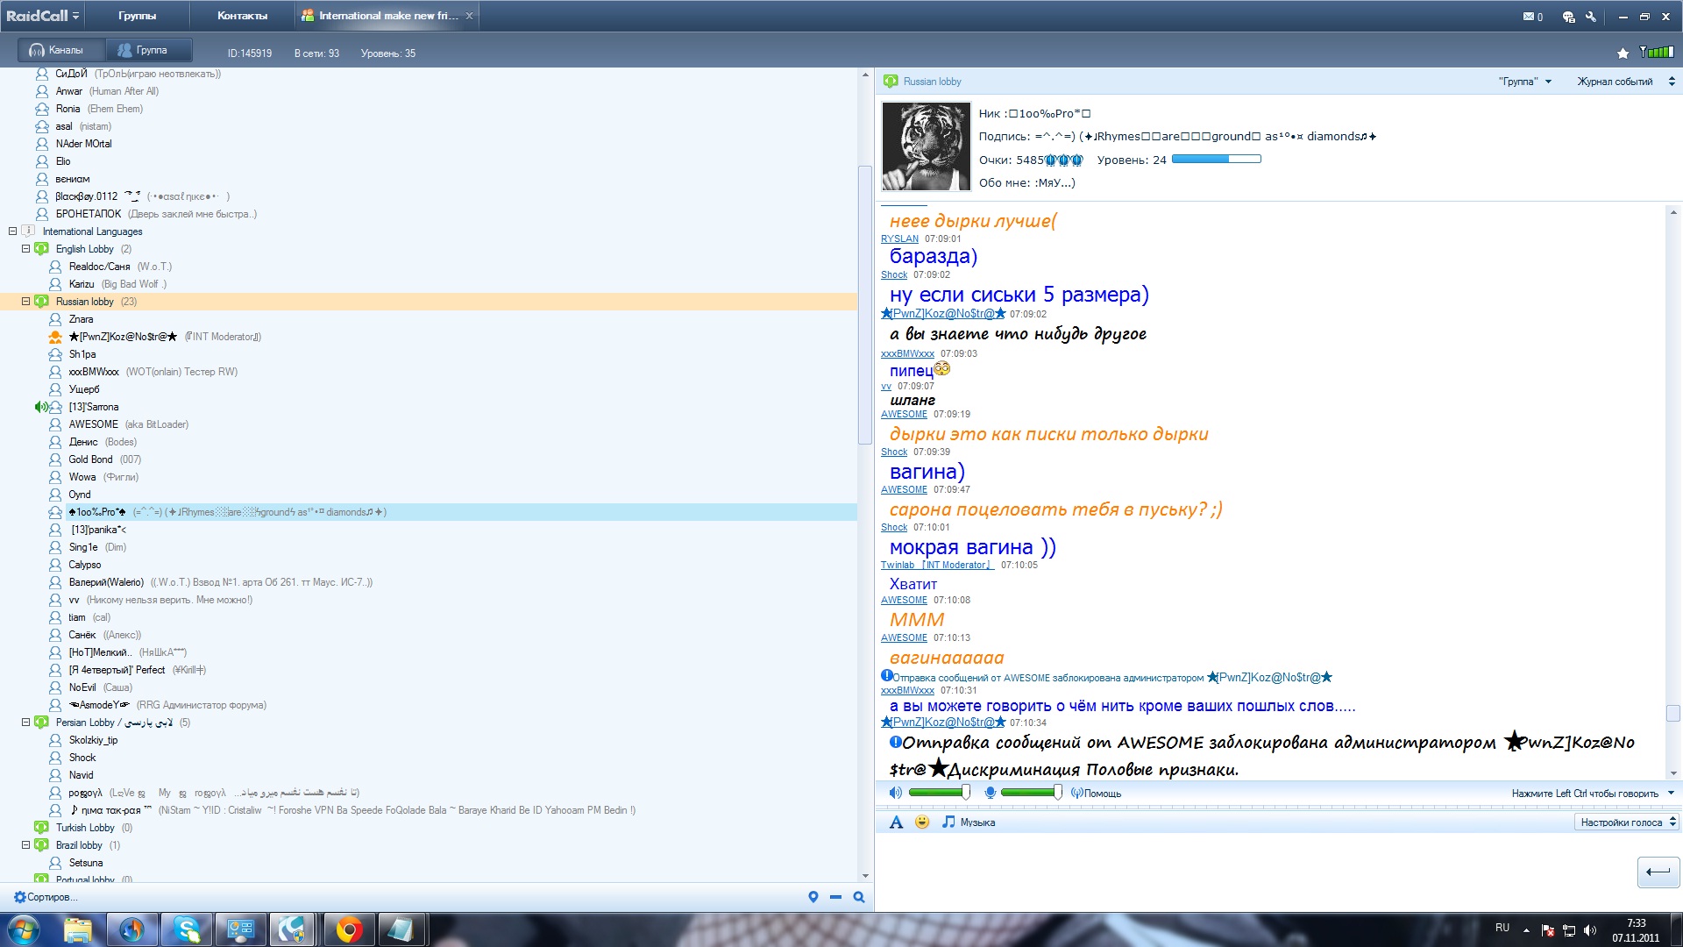1683x947 pixels.
Task: Click the blue location pin icon
Action: tap(813, 897)
